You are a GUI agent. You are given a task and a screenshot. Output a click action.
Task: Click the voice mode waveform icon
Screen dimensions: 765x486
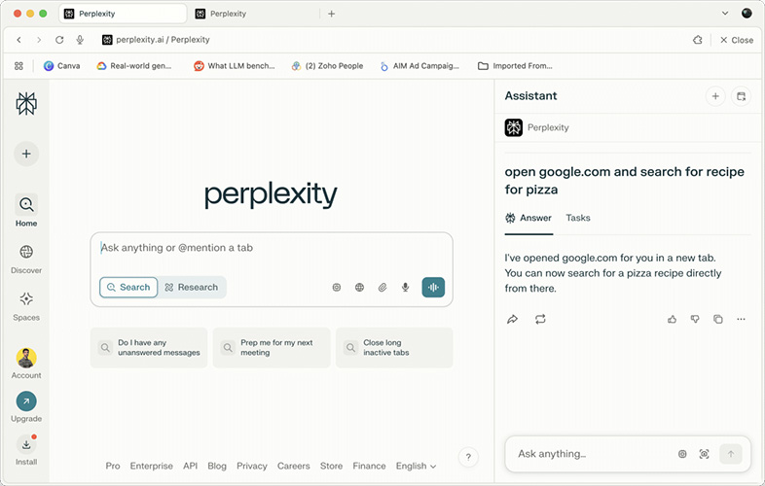point(433,287)
